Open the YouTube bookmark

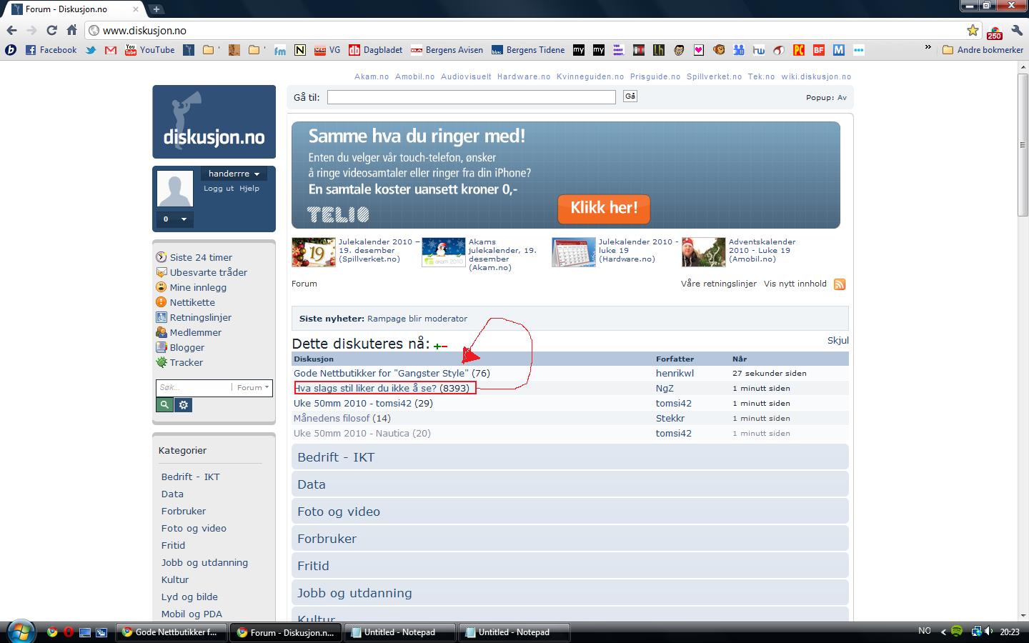point(150,50)
